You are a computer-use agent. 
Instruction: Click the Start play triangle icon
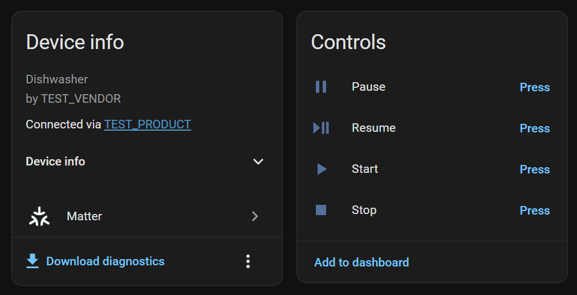click(322, 169)
